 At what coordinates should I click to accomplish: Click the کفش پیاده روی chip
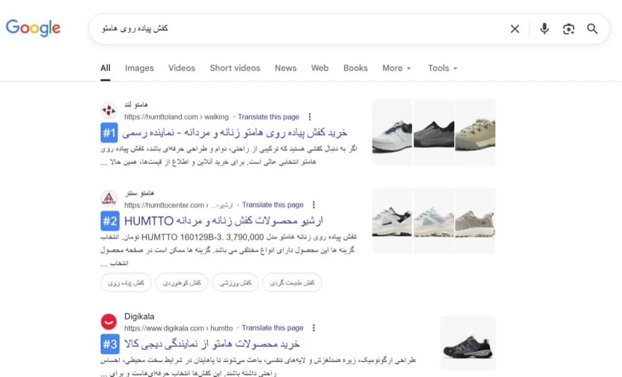tap(126, 283)
